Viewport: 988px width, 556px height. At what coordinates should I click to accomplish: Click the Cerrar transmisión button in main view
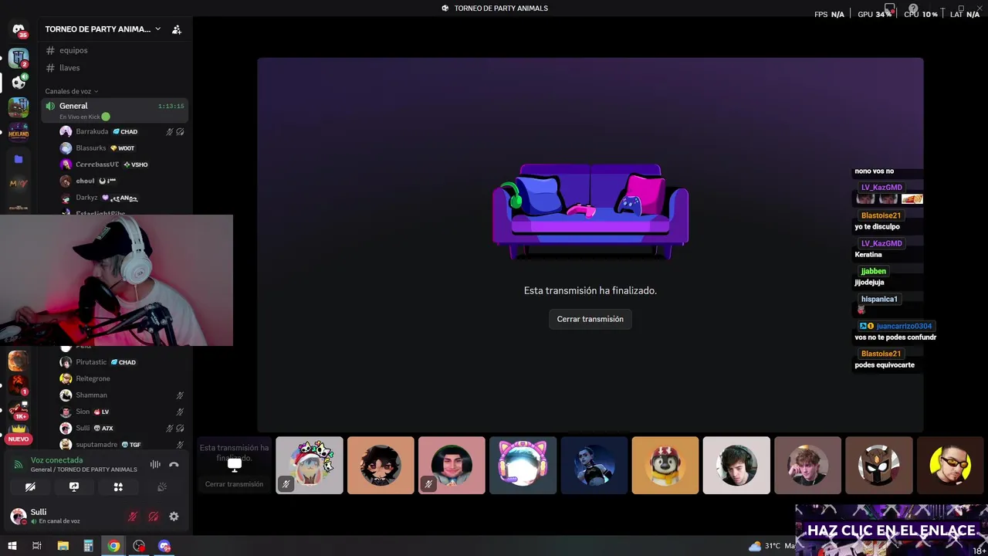point(590,319)
